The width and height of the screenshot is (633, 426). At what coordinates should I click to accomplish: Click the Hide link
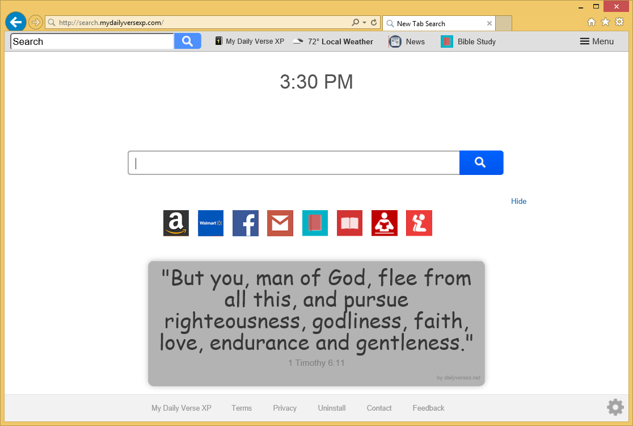click(519, 201)
